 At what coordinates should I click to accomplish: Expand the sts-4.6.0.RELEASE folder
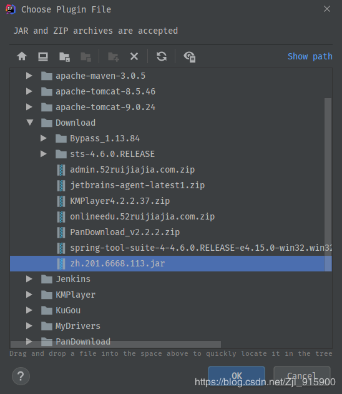[x=44, y=154]
